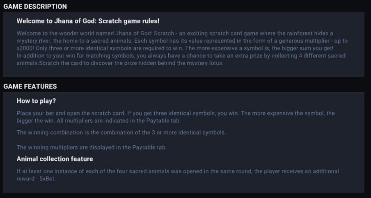Click the "reward - 5xBet." text
Viewport: 371px width, 198px height.
click(36, 179)
